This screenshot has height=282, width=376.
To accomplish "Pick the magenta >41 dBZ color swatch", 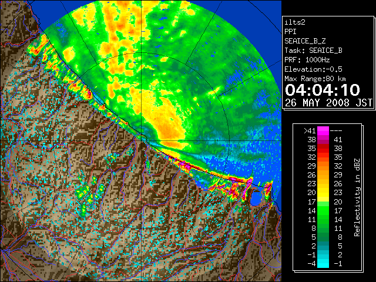I will tap(323, 131).
